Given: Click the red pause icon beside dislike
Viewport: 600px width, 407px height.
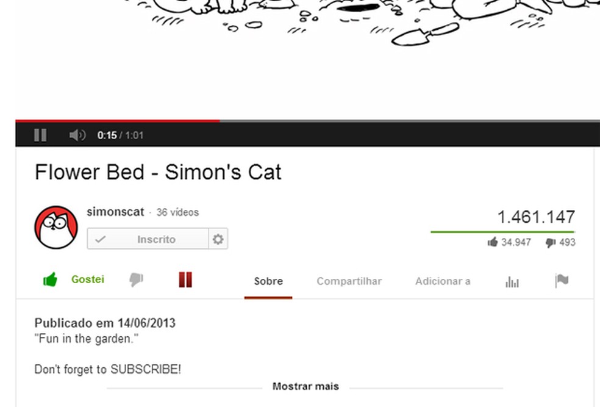Looking at the screenshot, I should [x=185, y=279].
